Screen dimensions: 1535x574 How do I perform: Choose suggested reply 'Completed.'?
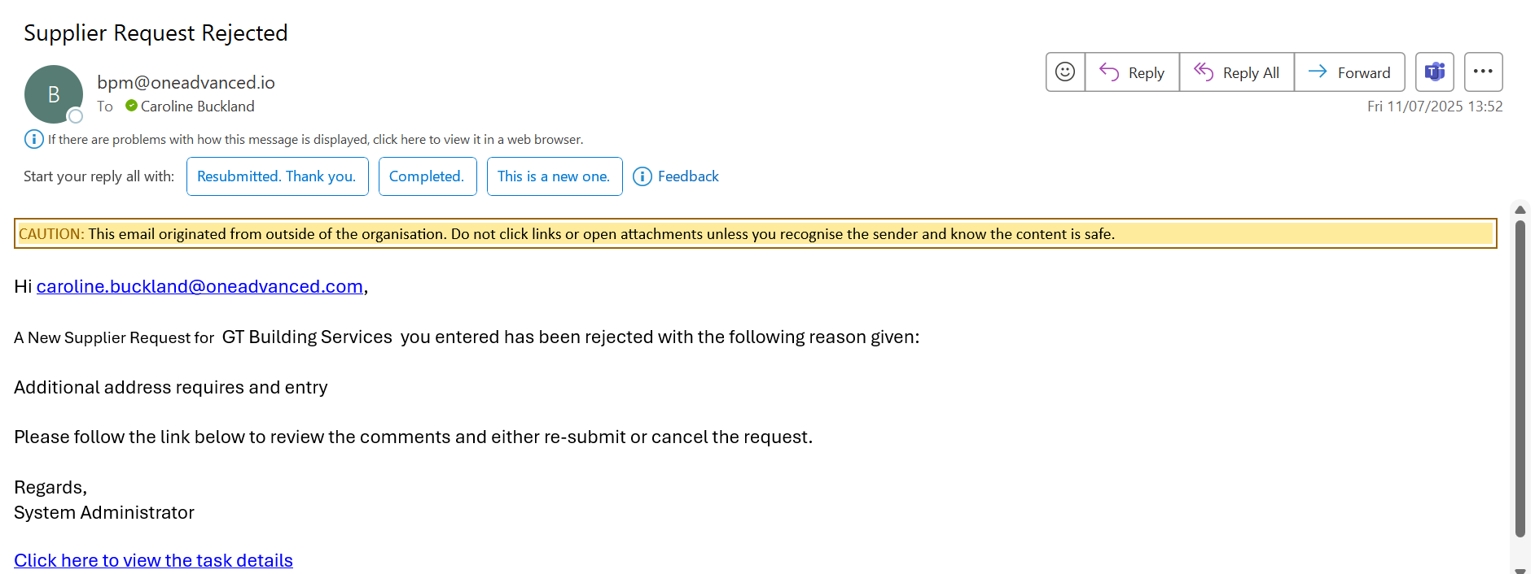coord(428,176)
